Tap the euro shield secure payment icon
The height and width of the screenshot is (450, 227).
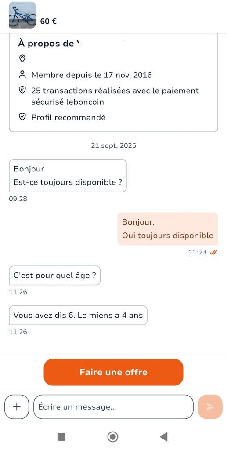click(22, 91)
